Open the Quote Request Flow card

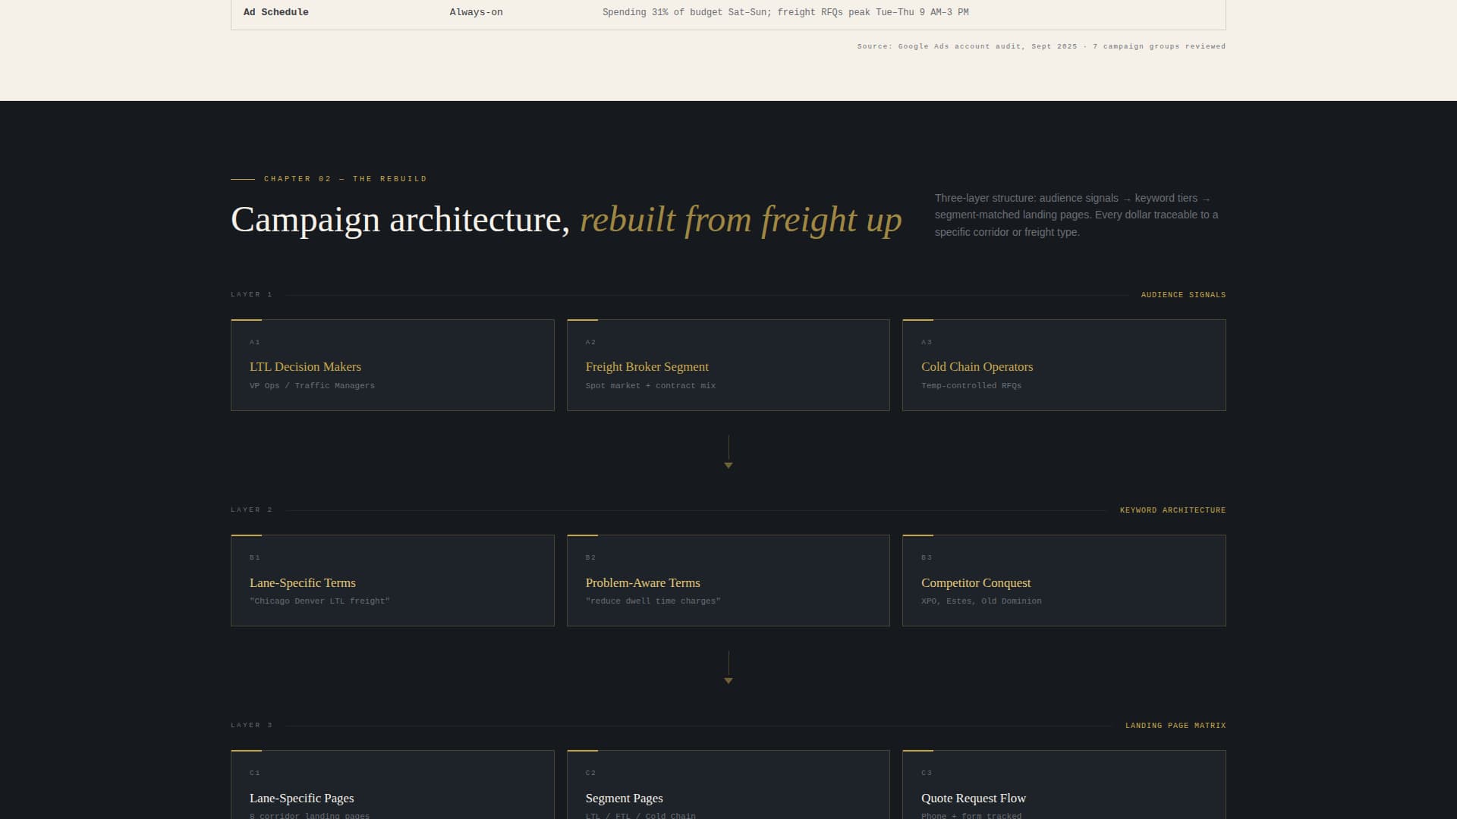pos(1064,785)
